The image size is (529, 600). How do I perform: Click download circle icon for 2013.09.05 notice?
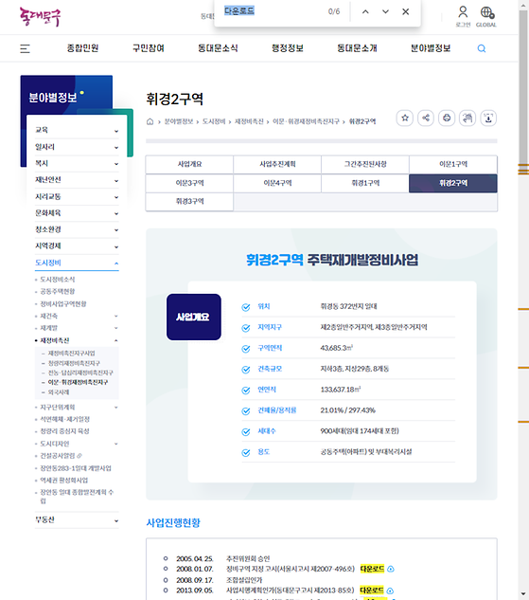click(x=390, y=591)
